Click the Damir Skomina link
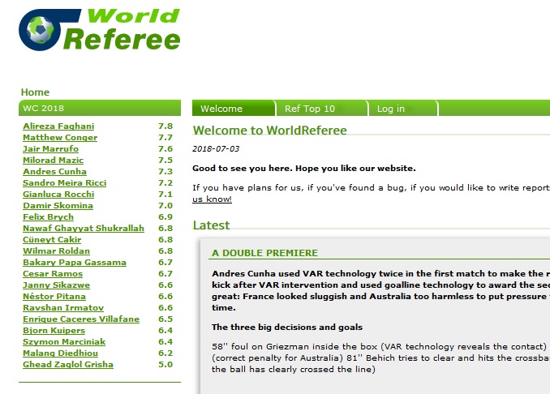The width and height of the screenshot is (550, 394). tap(58, 205)
